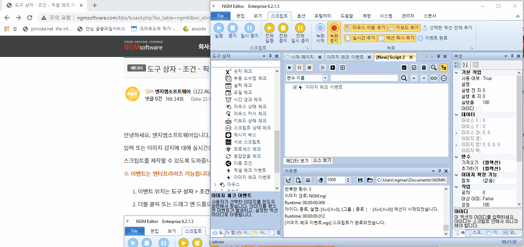The height and width of the screenshot is (247, 524).
Task: Click the outlined checkmark box toolbar icon
Action: click(x=414, y=67)
